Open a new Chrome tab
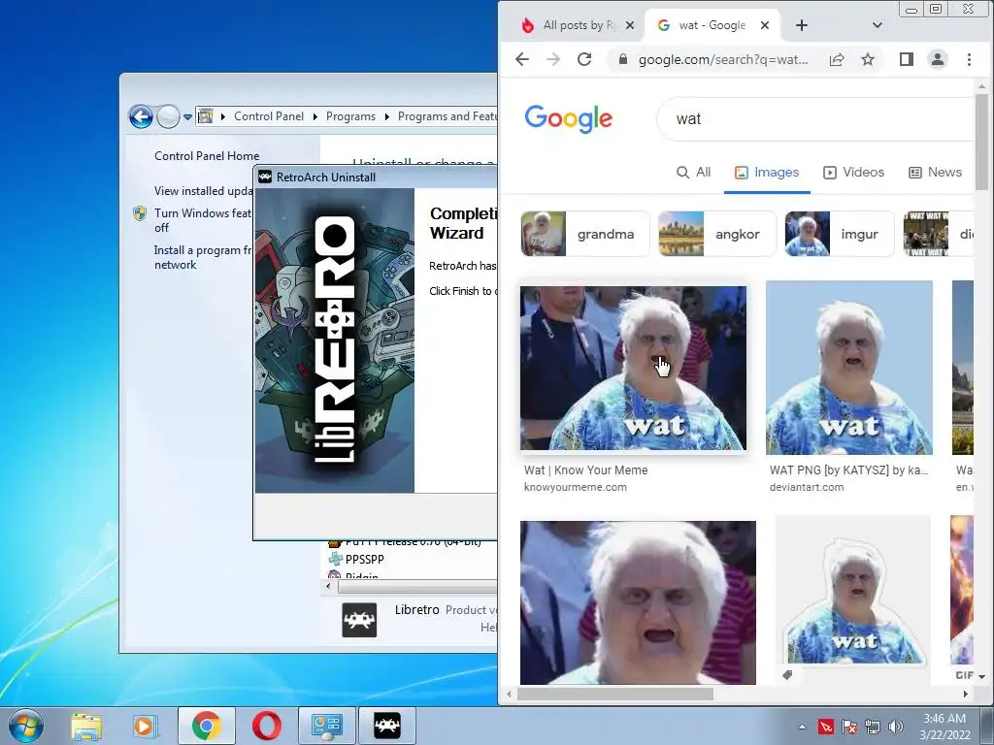Viewport: 994px width, 745px height. pos(802,25)
